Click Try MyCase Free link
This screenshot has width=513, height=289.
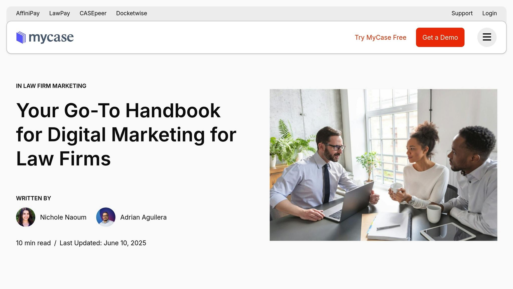[x=380, y=37]
